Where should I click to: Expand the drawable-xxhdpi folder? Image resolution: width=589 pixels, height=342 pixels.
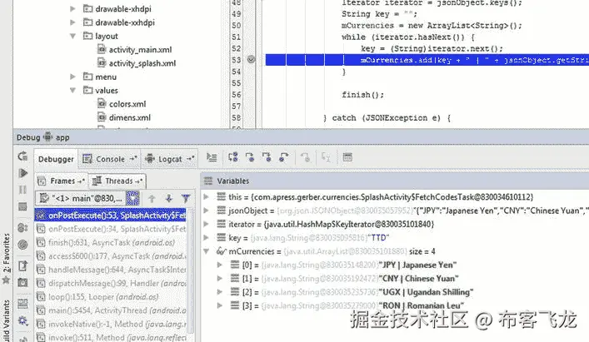point(72,22)
